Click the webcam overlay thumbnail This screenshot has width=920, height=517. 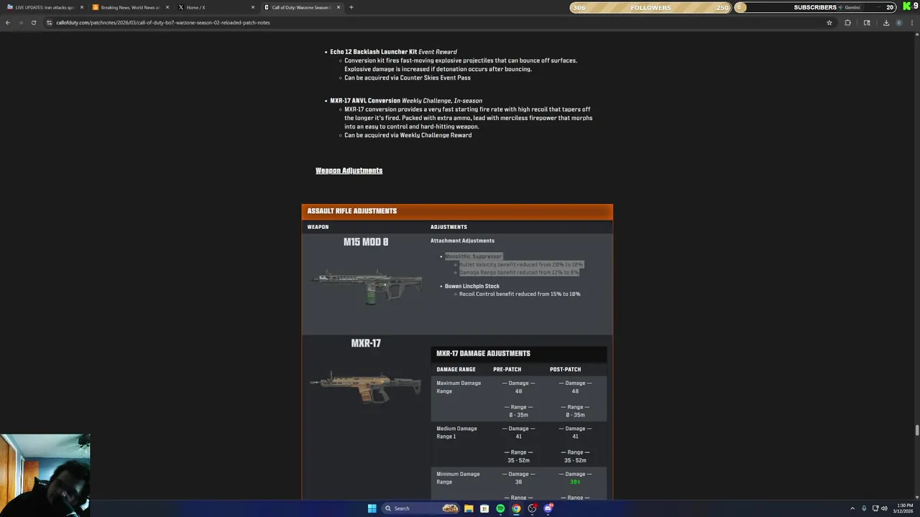click(45, 475)
